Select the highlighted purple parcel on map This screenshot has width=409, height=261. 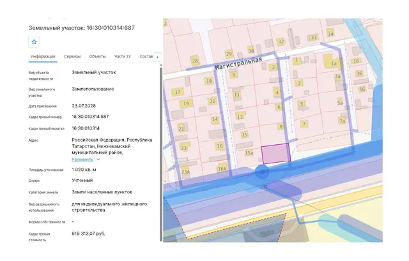276,154
